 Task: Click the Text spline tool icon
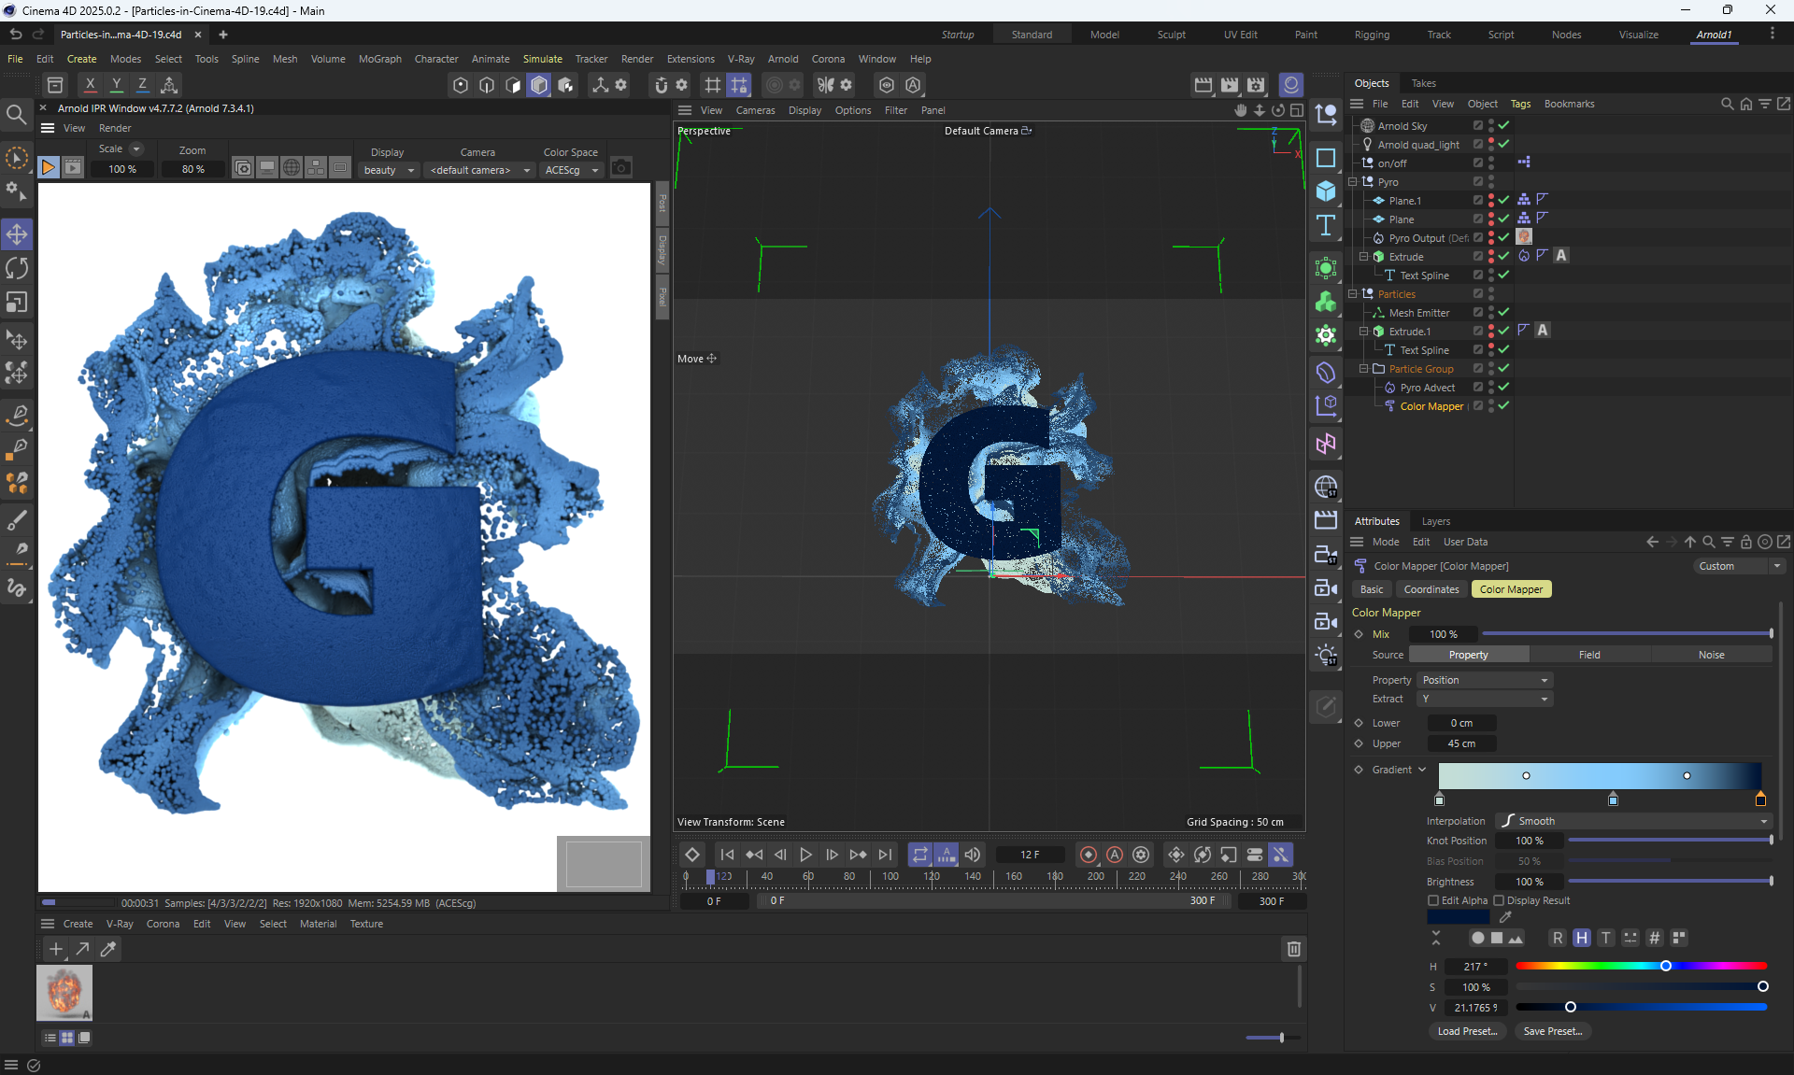coord(1326,225)
